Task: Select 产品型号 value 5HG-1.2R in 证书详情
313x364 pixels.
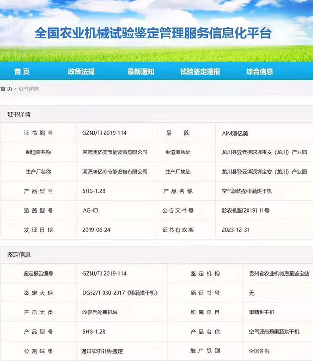Action: 94,191
